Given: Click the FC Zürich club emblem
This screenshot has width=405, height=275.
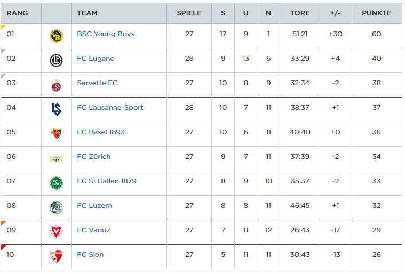Looking at the screenshot, I should coord(57,158).
